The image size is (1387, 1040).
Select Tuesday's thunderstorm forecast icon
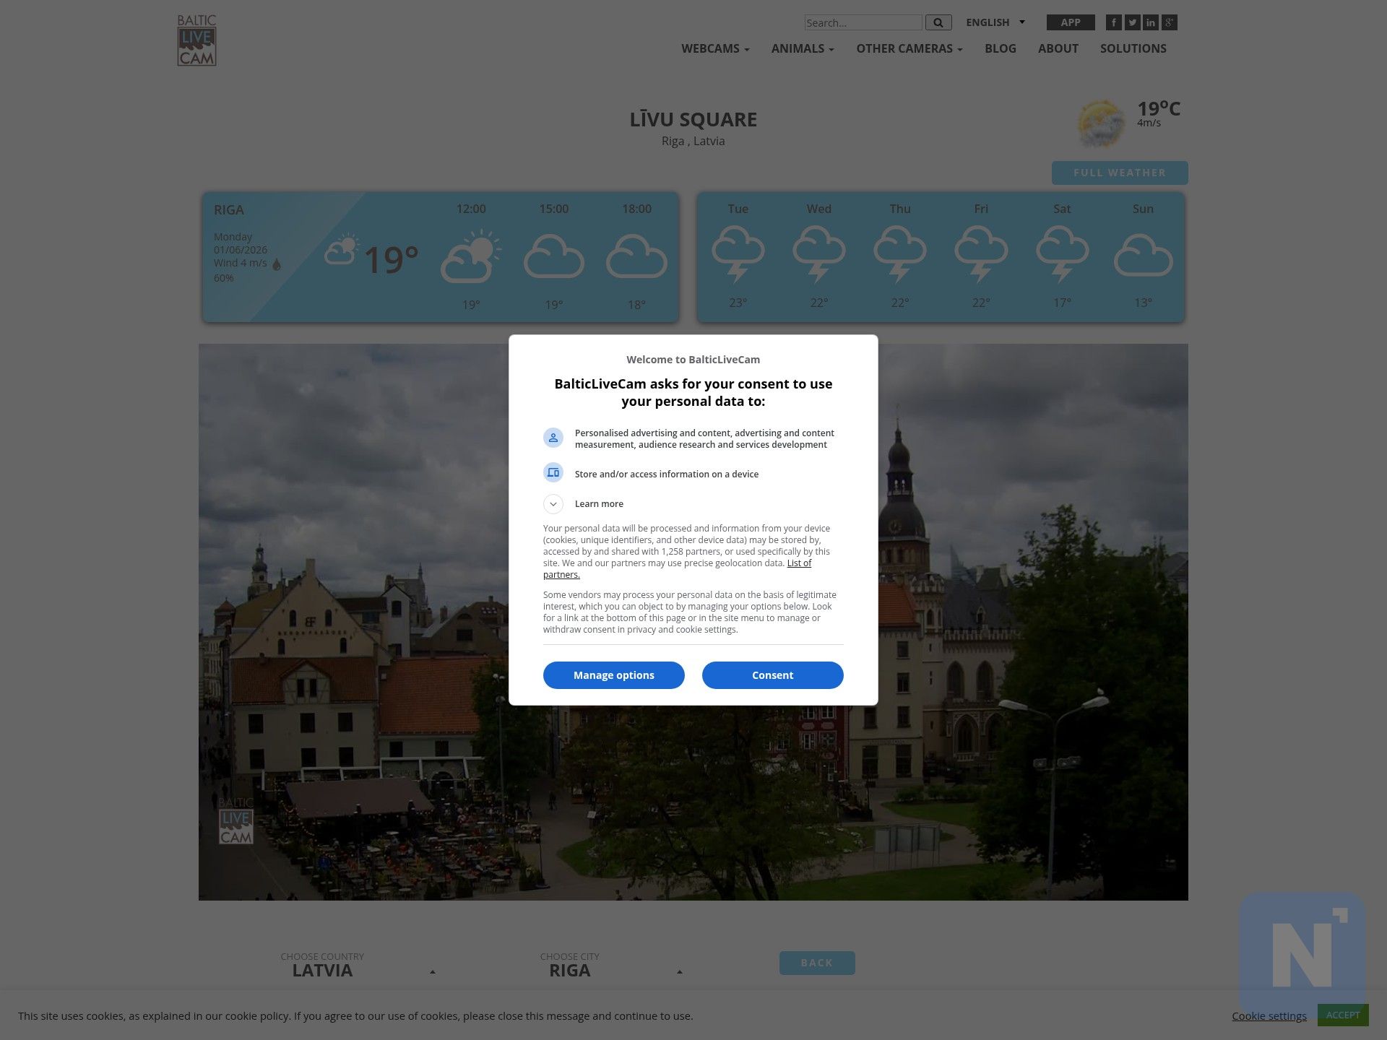point(738,254)
